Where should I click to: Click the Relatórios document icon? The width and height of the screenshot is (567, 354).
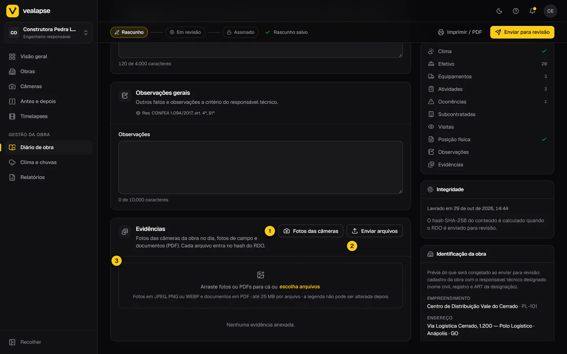tap(12, 177)
